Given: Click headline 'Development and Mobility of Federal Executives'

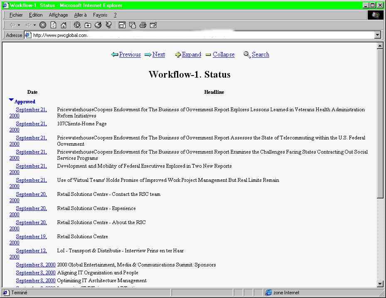Looking at the screenshot, I should (x=144, y=166).
